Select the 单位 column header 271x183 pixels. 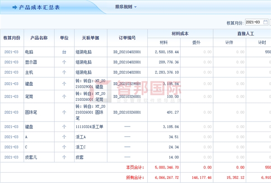pos(64,38)
